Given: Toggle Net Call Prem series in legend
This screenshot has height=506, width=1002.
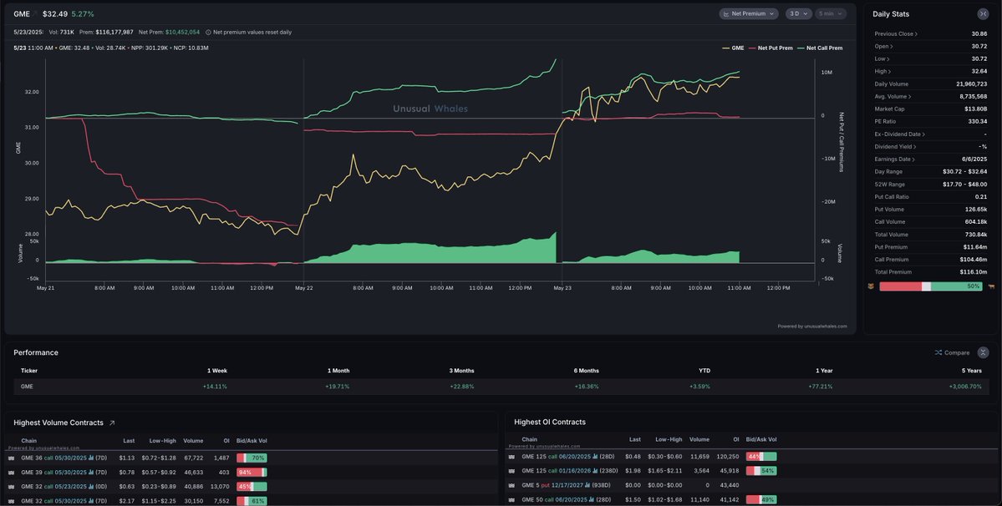Looking at the screenshot, I should pos(820,48).
